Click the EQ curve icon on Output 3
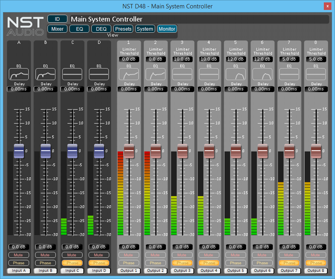The height and width of the screenshot is (279, 335). pos(182,74)
